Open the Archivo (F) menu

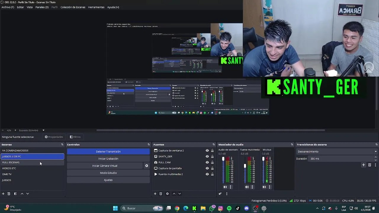click(8, 7)
